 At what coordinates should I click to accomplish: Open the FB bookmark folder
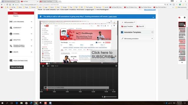click(6, 7)
